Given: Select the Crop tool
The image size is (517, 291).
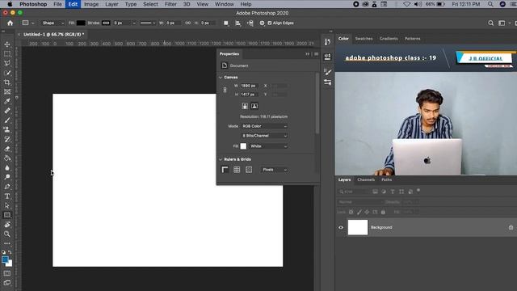Looking at the screenshot, I should [7, 82].
